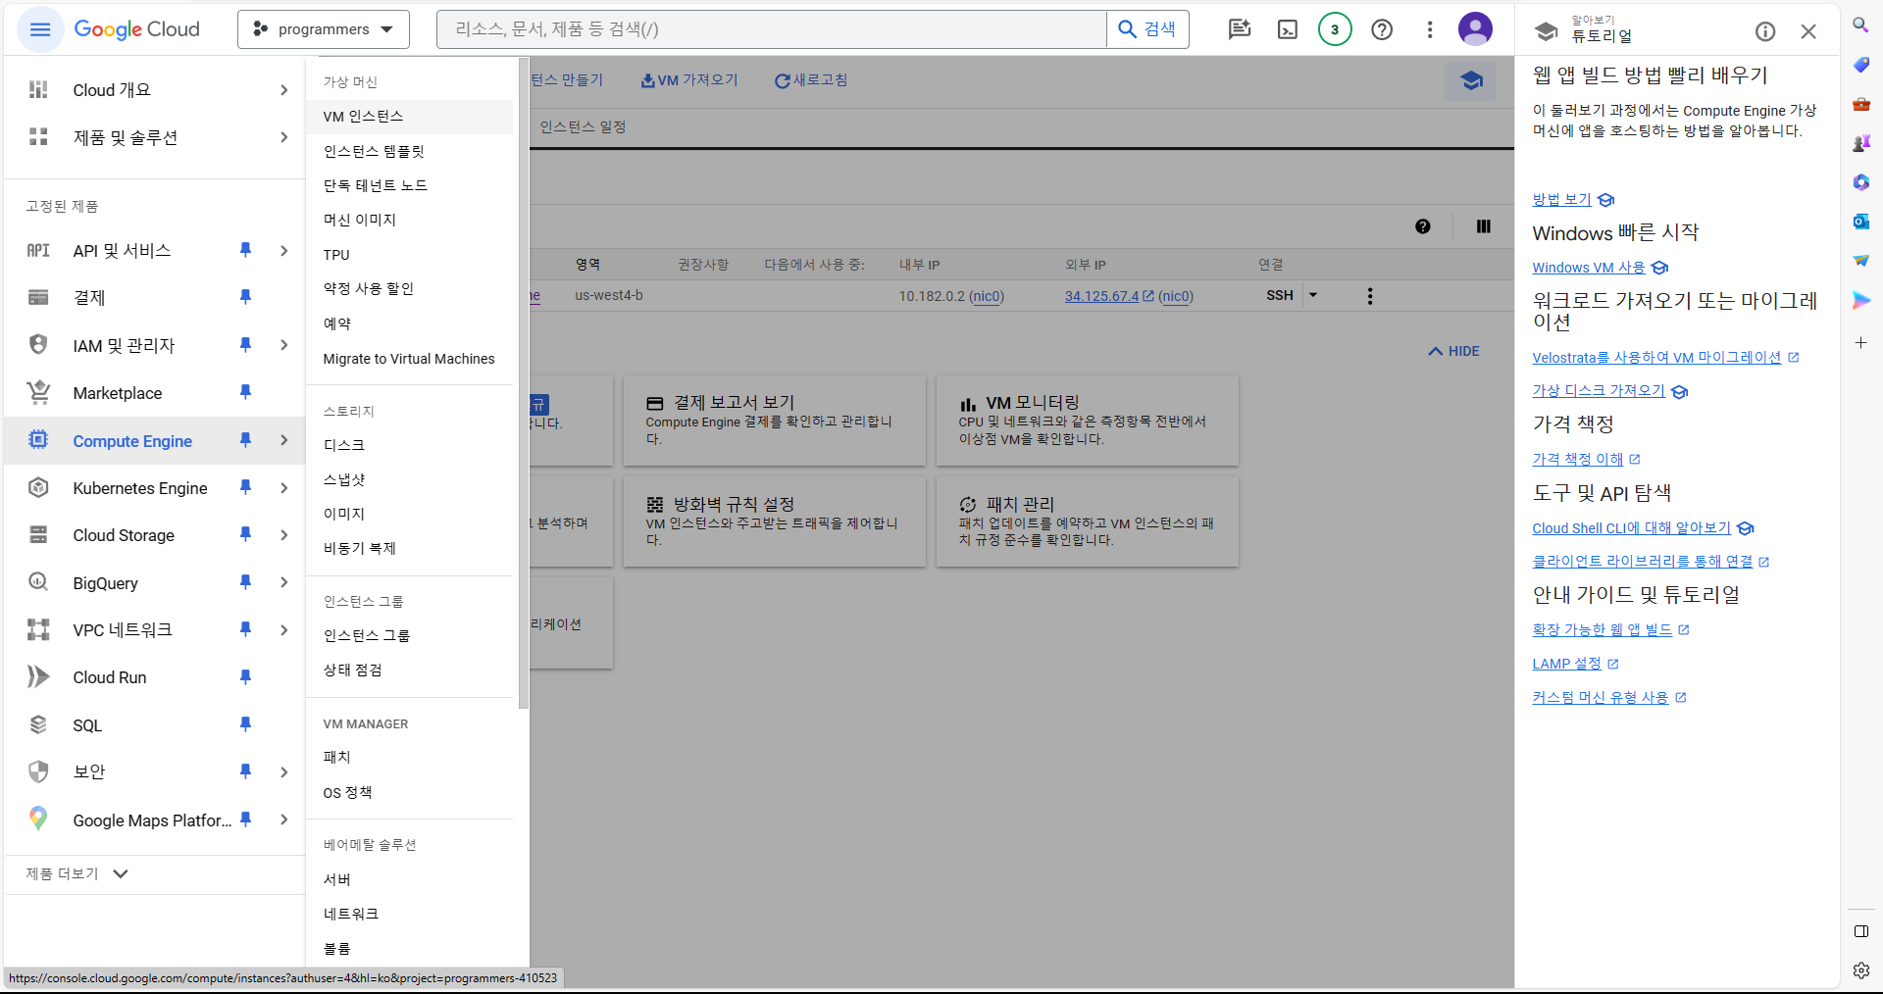Collapse the cards section with HIDE
1883x994 pixels.
point(1454,351)
